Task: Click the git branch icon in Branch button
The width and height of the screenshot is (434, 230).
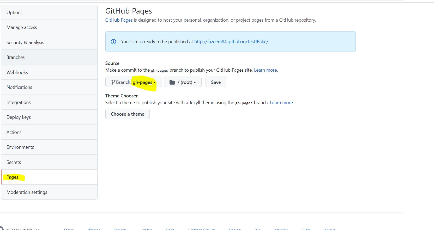Action: (x=113, y=82)
